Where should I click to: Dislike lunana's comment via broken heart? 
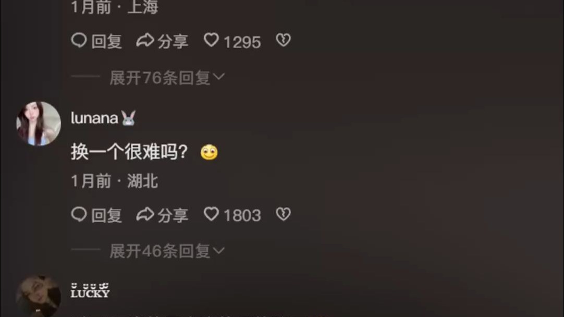coord(283,214)
